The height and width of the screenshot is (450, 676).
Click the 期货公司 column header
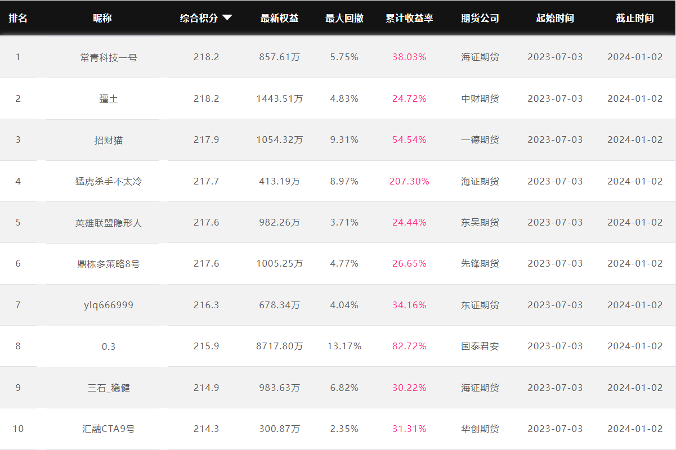pyautogui.click(x=480, y=18)
